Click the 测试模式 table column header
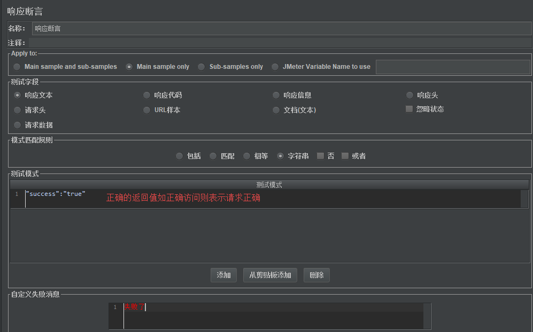533x332 pixels. click(269, 185)
